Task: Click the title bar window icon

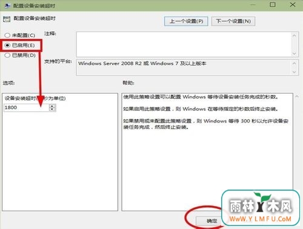Action: click(x=7, y=5)
